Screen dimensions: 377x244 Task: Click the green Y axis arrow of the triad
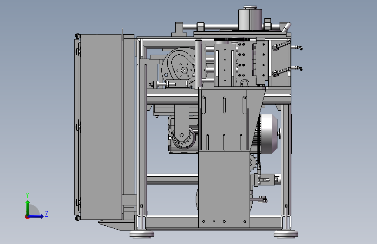point(28,208)
